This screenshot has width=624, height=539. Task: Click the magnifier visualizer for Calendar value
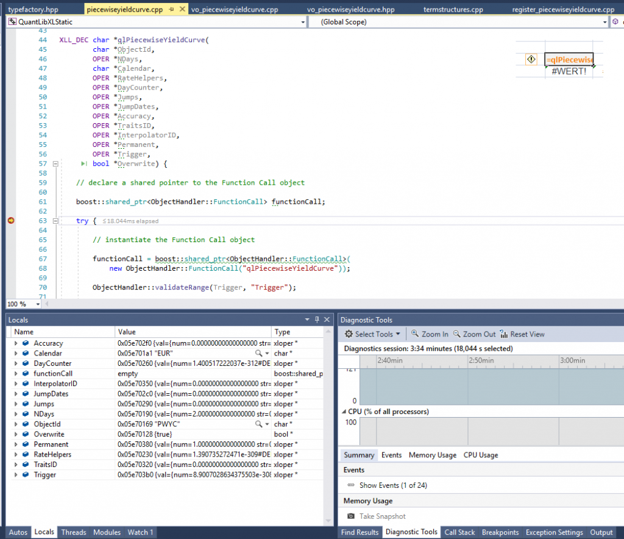tap(259, 354)
